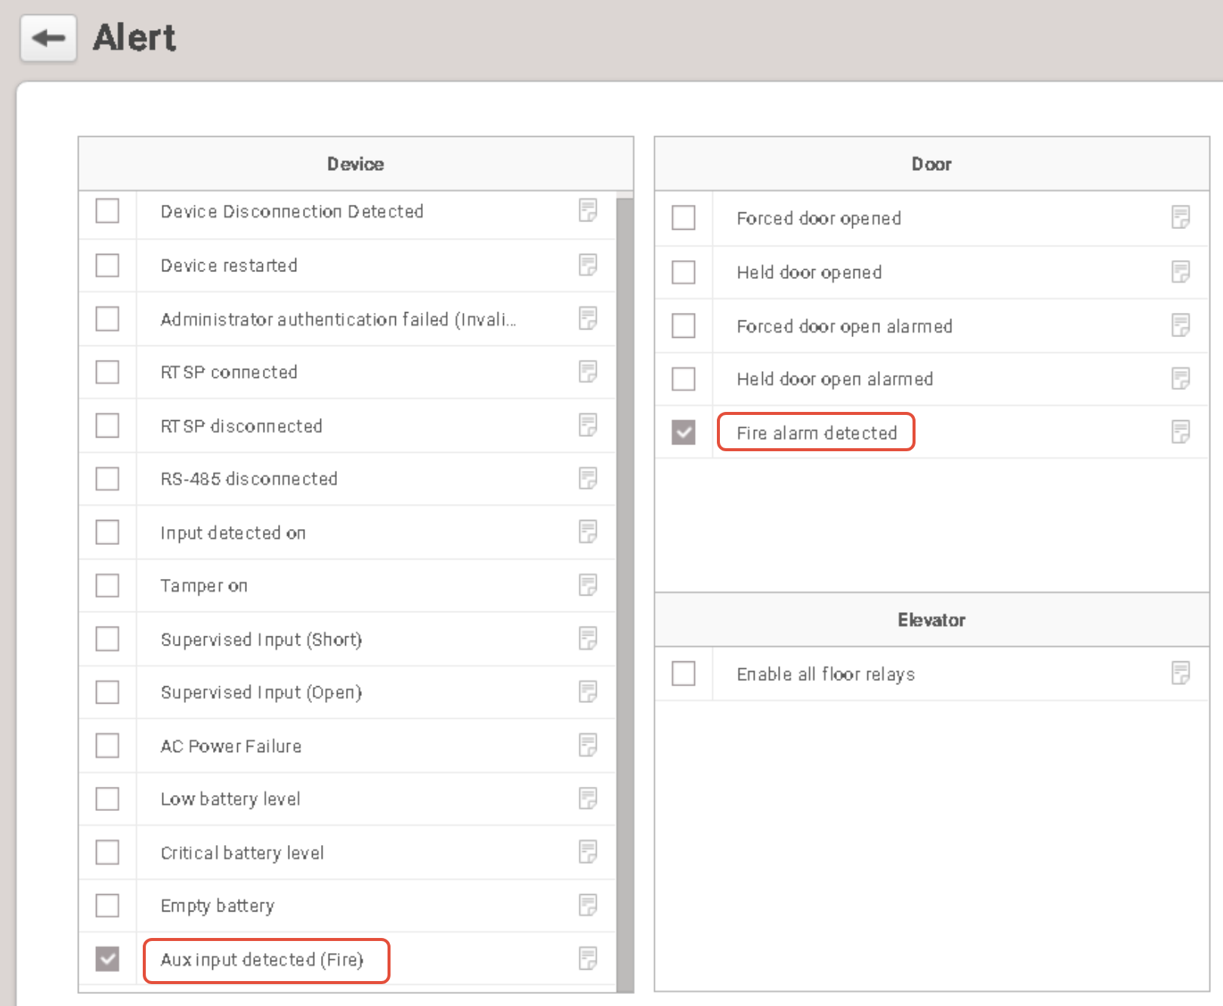Click the 'Elevator' section header
1223x1006 pixels.
pos(931,620)
